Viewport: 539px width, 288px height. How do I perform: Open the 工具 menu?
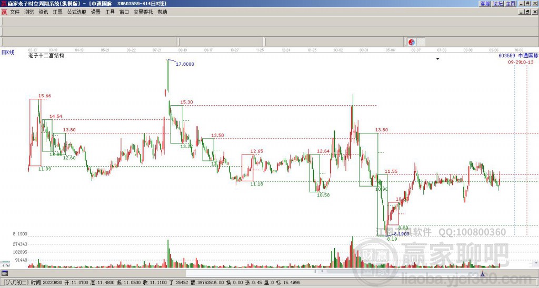109,12
